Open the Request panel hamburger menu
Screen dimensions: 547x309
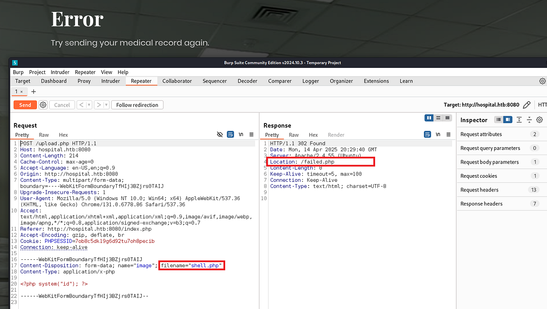[x=252, y=134]
